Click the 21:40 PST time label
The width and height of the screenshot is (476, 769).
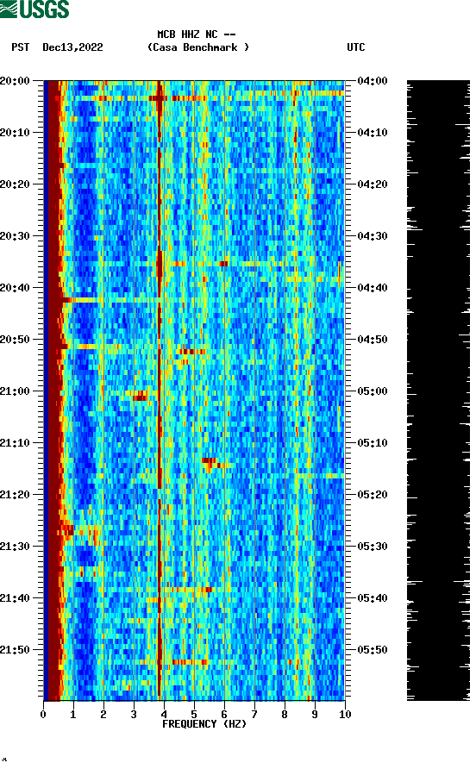pos(15,597)
